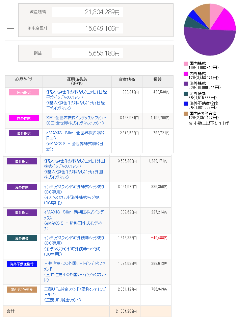237x319 pixels.
Task: Click the 合計 total row label
Action: pyautogui.click(x=11, y=311)
